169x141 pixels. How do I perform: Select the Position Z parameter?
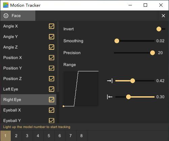(28, 79)
